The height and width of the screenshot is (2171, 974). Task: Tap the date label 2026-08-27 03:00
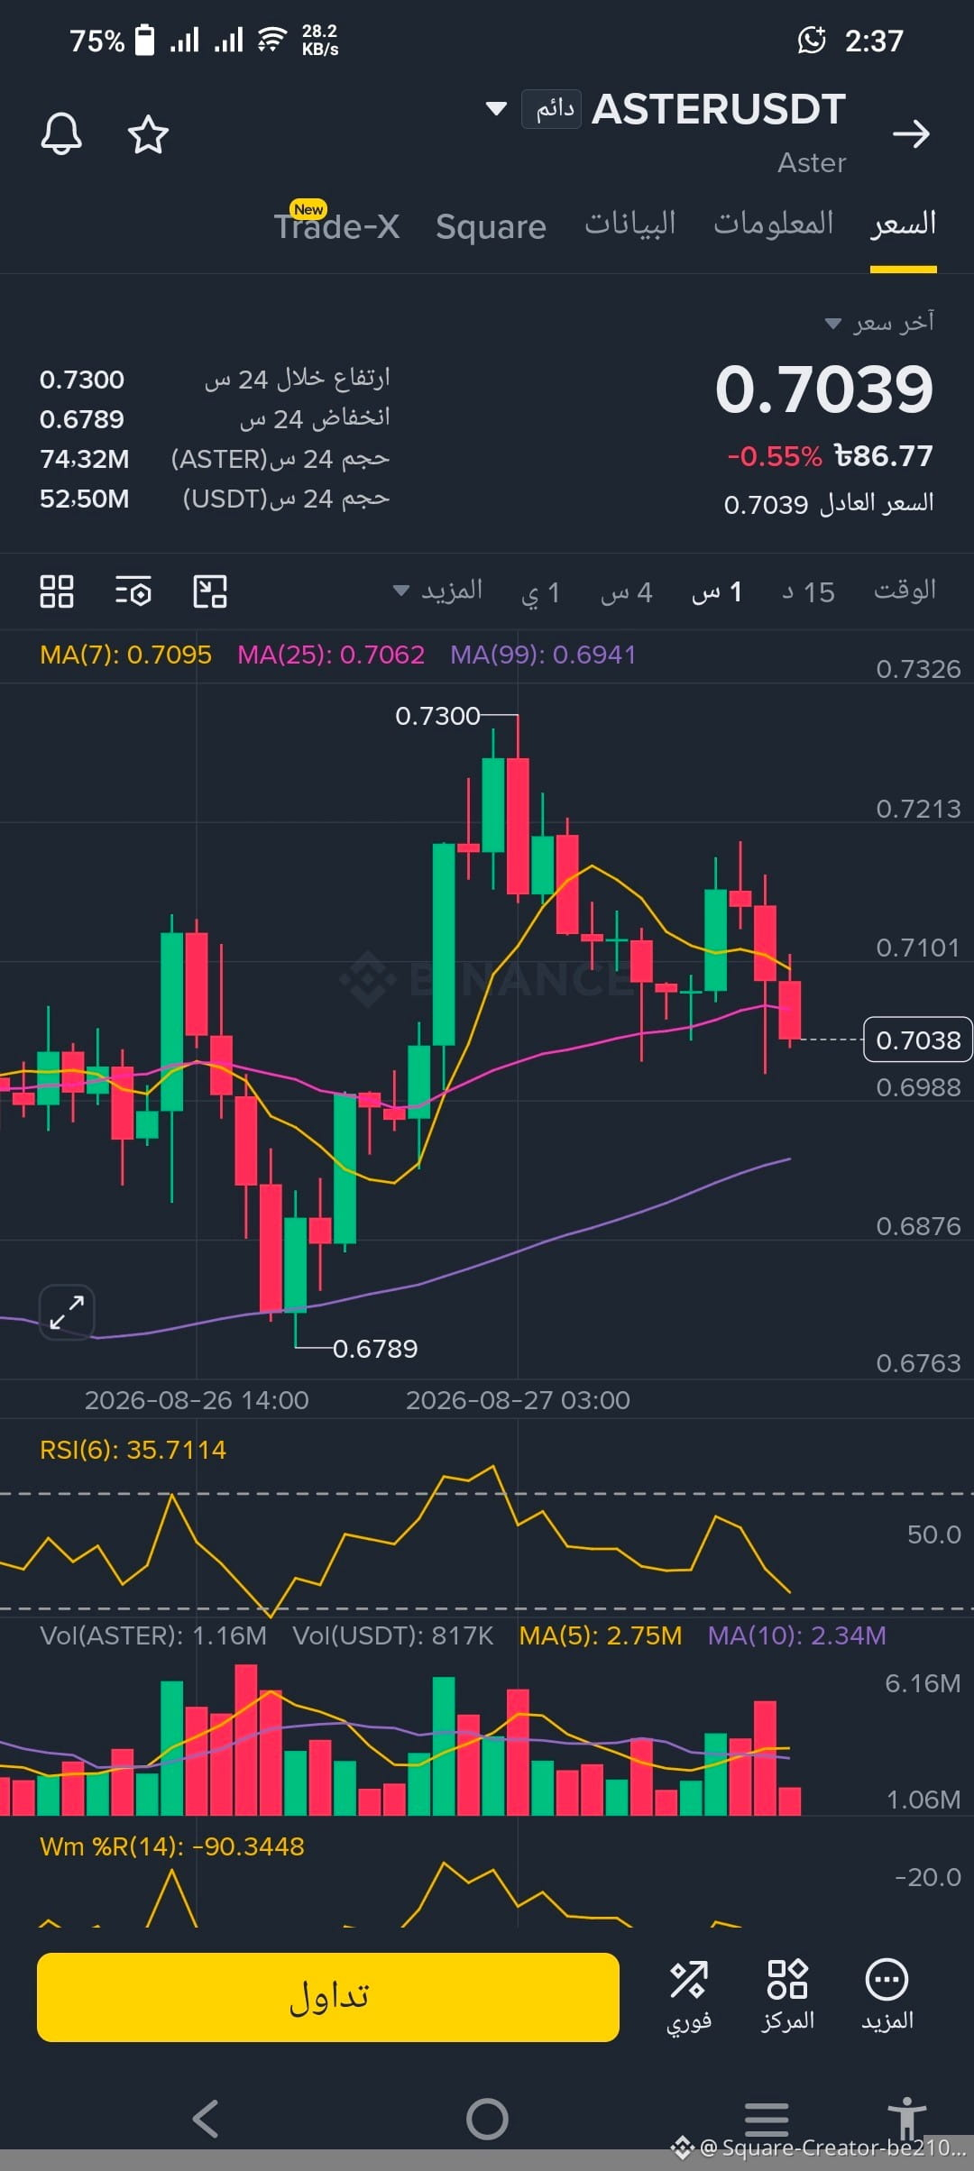[518, 1400]
